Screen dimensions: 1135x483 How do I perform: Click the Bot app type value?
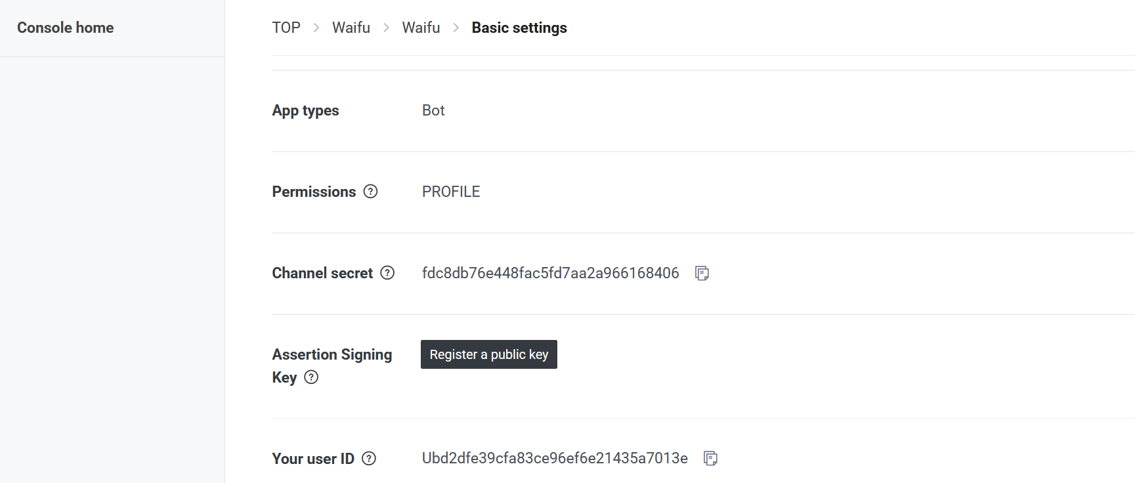[433, 110]
